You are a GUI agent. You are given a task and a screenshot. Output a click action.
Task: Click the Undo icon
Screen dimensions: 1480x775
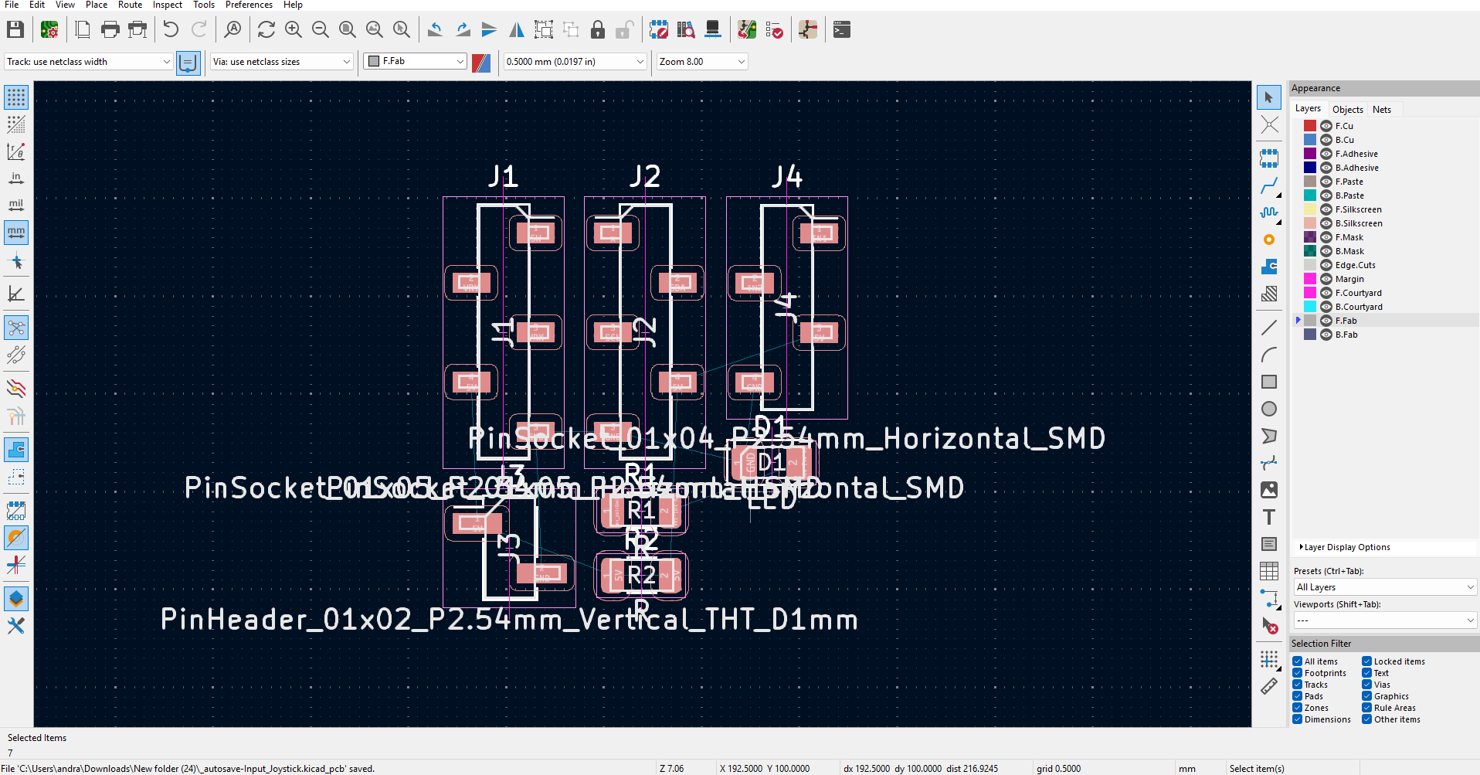[x=171, y=29]
